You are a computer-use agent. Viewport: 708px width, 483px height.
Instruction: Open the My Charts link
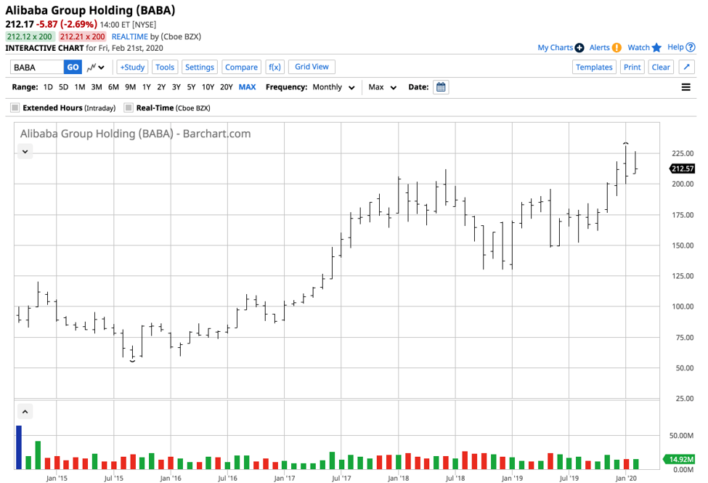[x=555, y=47]
